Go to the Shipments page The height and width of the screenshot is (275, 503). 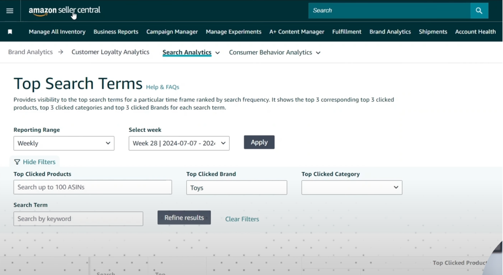coord(433,32)
